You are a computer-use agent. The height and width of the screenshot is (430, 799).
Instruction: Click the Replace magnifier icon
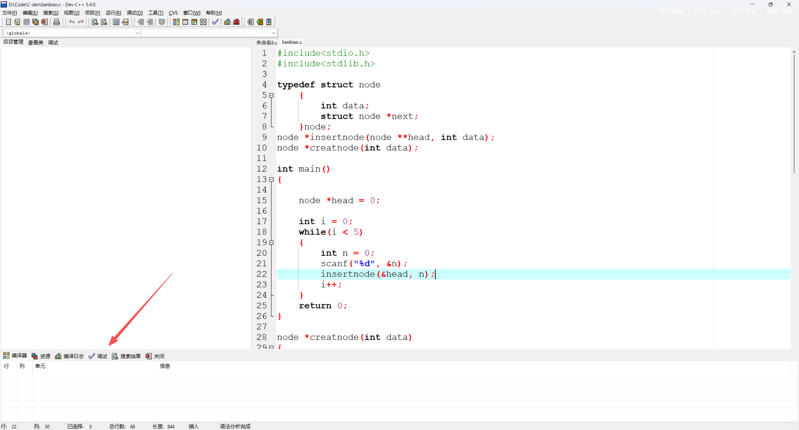104,22
